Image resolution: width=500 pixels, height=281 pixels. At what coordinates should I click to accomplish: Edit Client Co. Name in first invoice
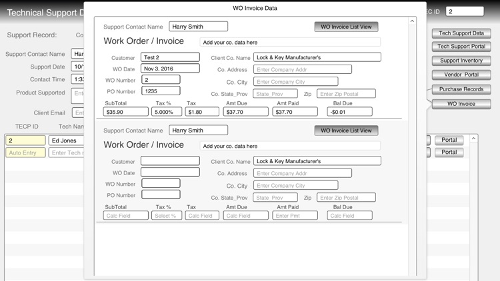coord(317,57)
